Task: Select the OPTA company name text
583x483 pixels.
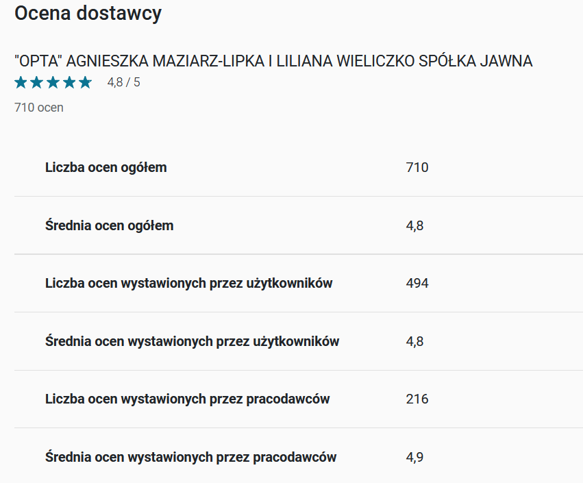Action: (x=273, y=61)
